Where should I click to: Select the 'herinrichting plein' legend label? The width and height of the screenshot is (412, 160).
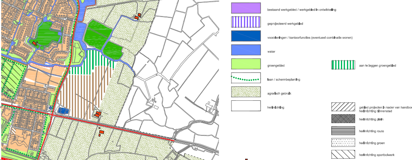click(x=371, y=119)
